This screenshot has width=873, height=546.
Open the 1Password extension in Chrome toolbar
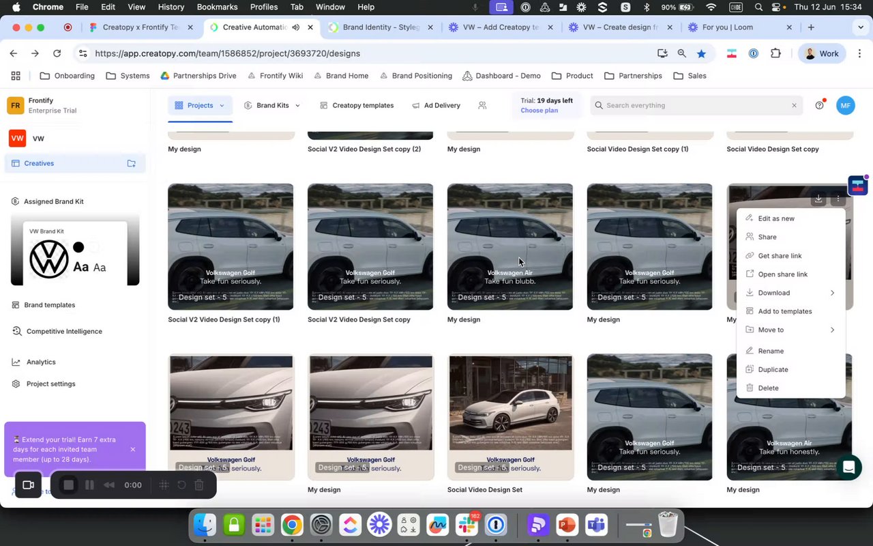click(754, 53)
